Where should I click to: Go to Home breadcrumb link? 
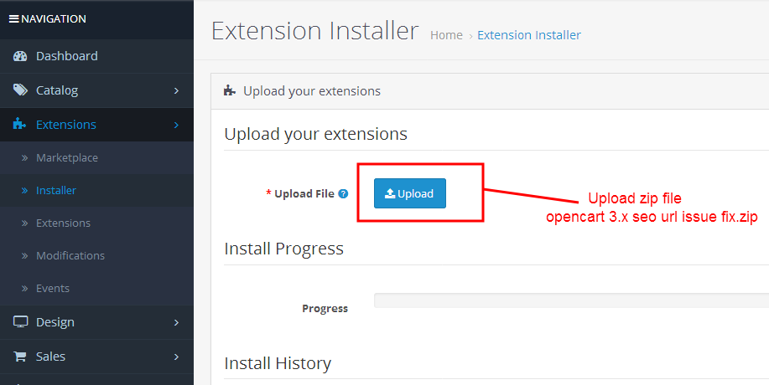[x=446, y=35]
